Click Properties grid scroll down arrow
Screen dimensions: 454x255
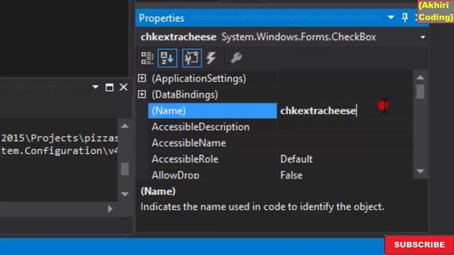(420, 171)
